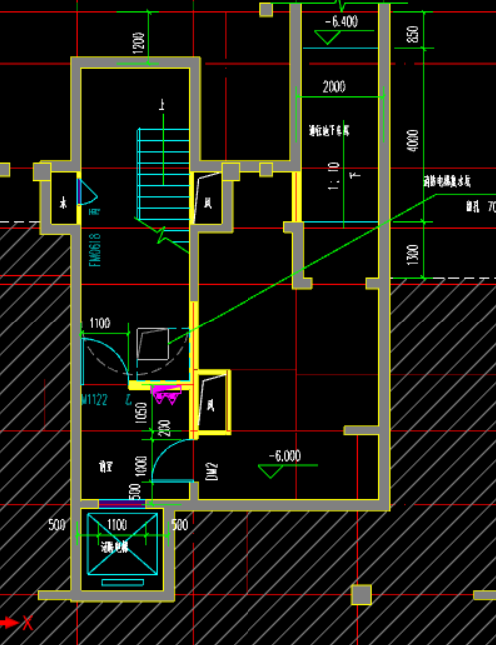
Task: Select the 前室 room label
Action: point(105,466)
